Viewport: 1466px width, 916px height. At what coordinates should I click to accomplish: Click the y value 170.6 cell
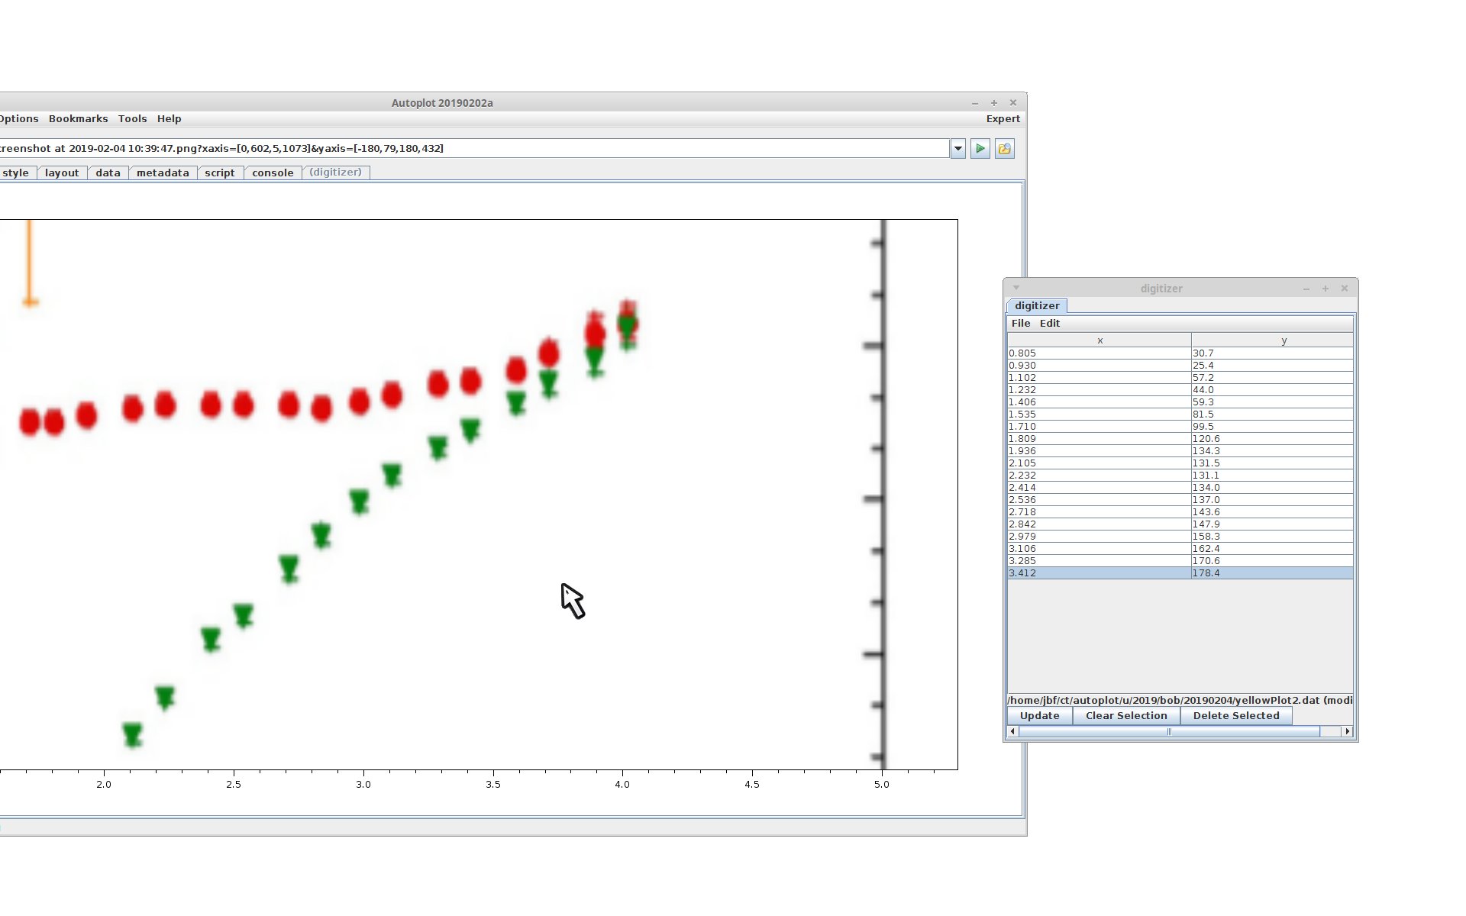tap(1273, 561)
